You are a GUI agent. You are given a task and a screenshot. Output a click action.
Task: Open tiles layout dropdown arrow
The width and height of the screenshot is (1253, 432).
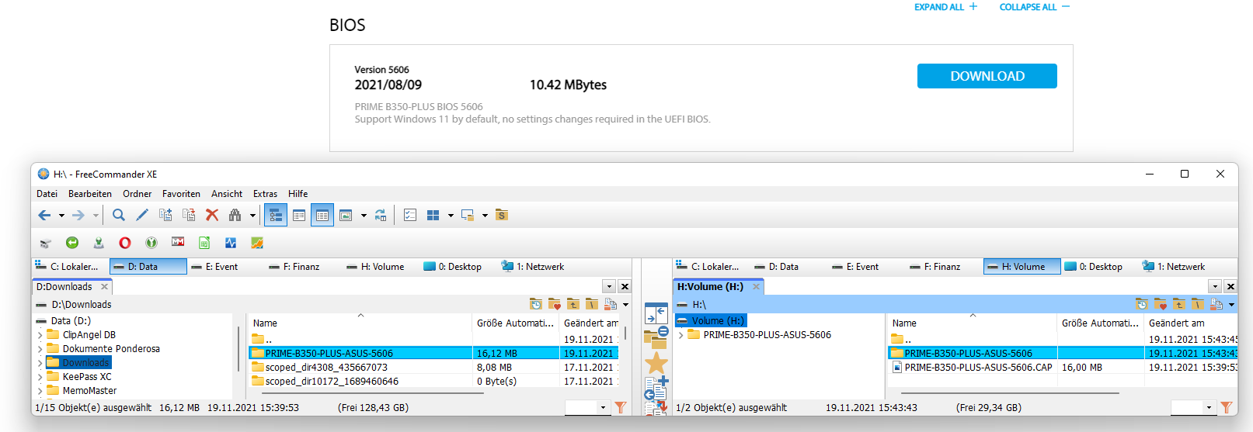(x=451, y=216)
